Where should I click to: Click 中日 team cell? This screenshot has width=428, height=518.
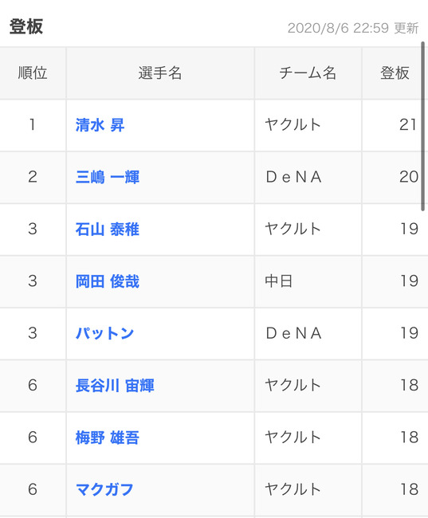308,281
